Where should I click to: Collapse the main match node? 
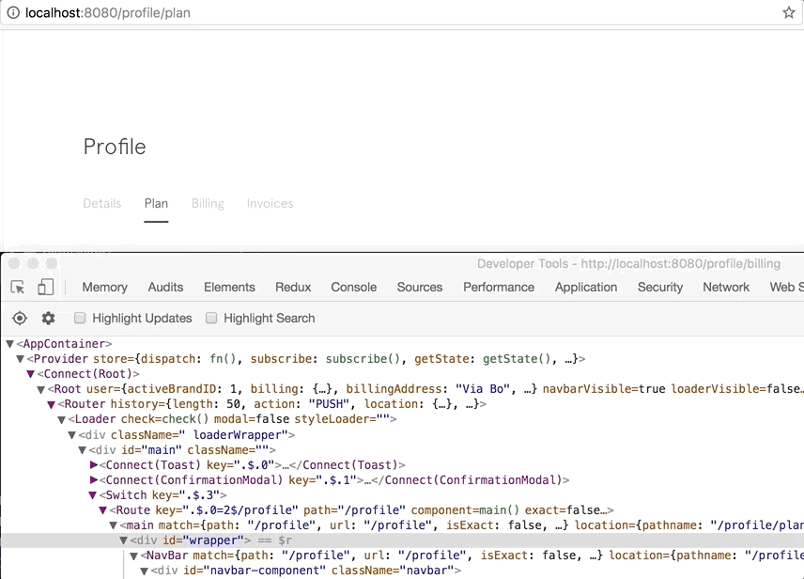click(x=114, y=525)
